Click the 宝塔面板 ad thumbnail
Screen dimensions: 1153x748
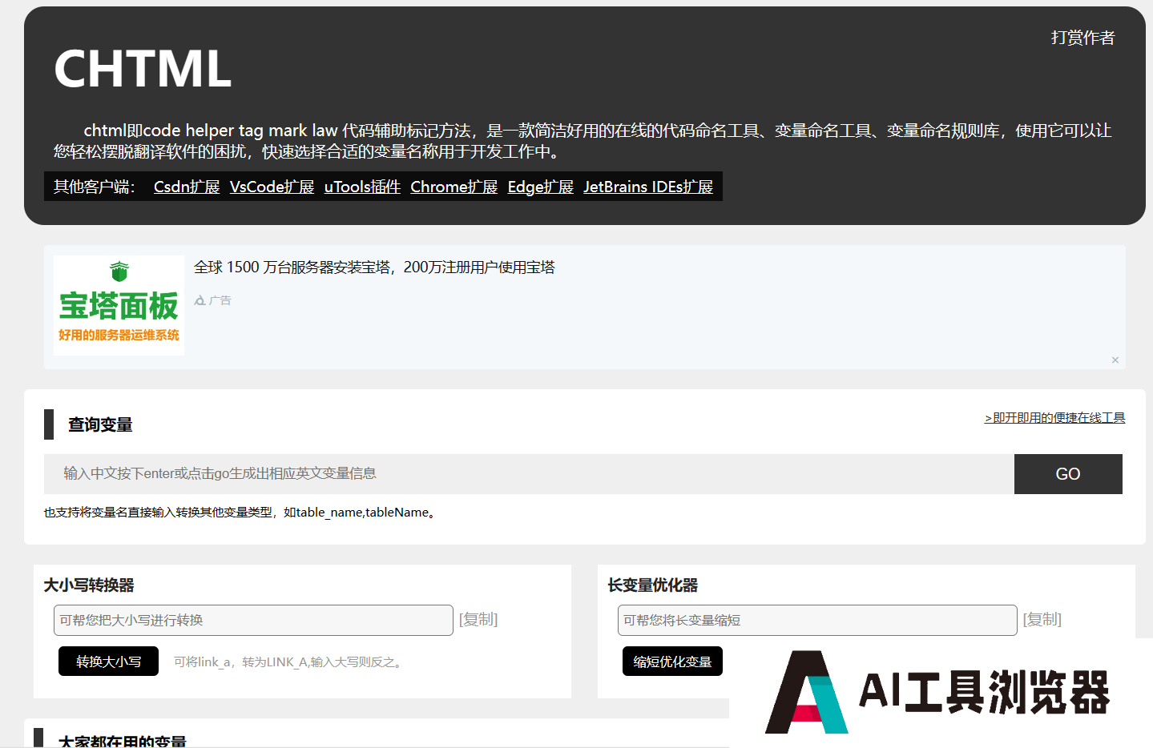pos(119,305)
